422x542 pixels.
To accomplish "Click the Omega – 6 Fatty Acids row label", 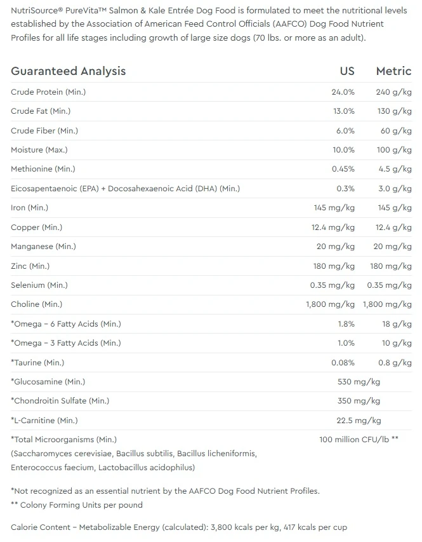I will [x=66, y=324].
